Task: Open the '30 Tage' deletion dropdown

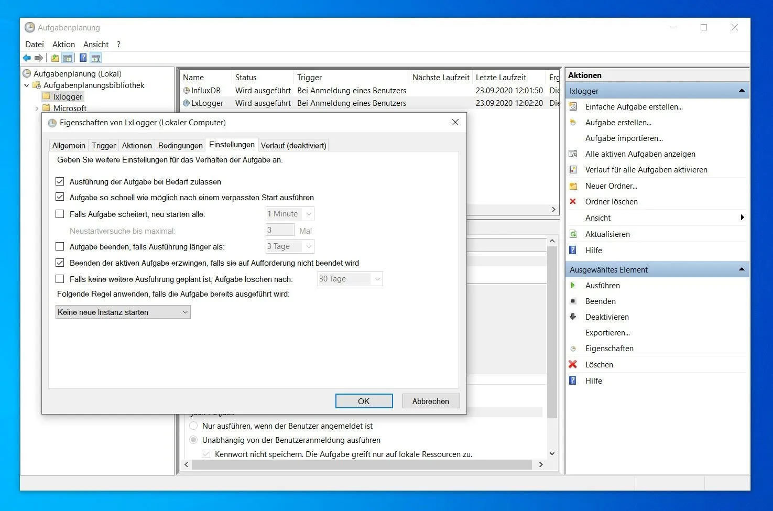Action: point(350,279)
